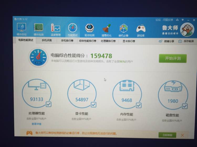This screenshot has height=147, width=197.
Task: Uncheck the 显卡性能 test checkbox
Action: coord(94,105)
